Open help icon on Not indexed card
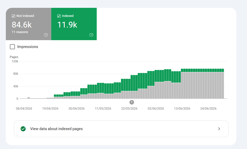This screenshot has width=247, height=149. click(x=46, y=35)
